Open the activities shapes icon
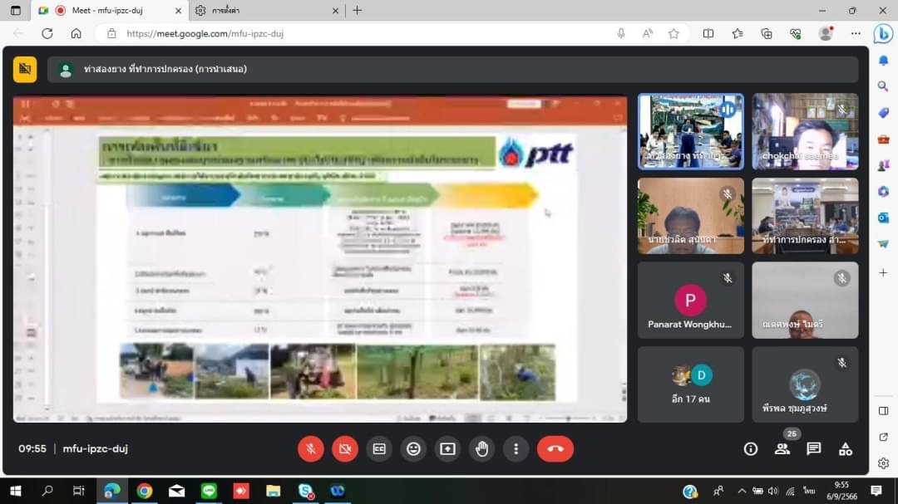 846,449
